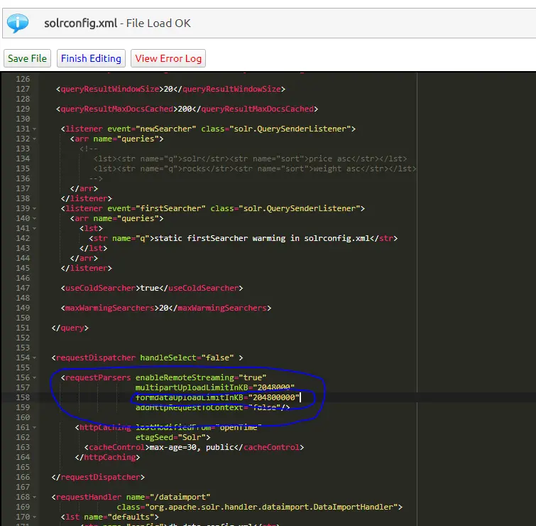The width and height of the screenshot is (536, 526).
Task: Click the solrconfig.xml file title
Action: coord(80,23)
